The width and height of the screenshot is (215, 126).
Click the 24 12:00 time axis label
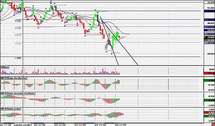pos(80,125)
